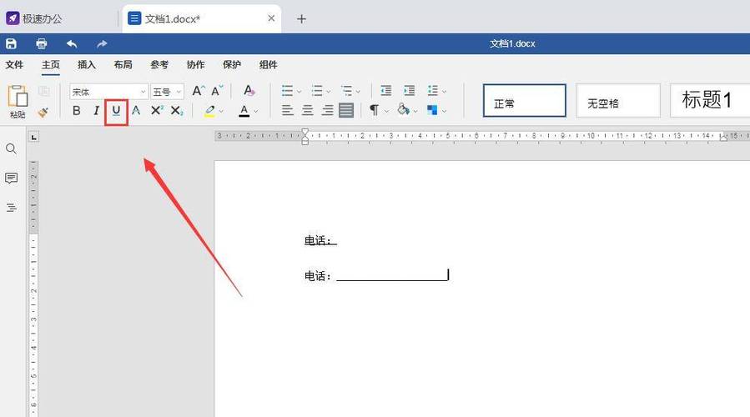Toggle Superscript formatting
This screenshot has height=417, width=750.
click(157, 110)
